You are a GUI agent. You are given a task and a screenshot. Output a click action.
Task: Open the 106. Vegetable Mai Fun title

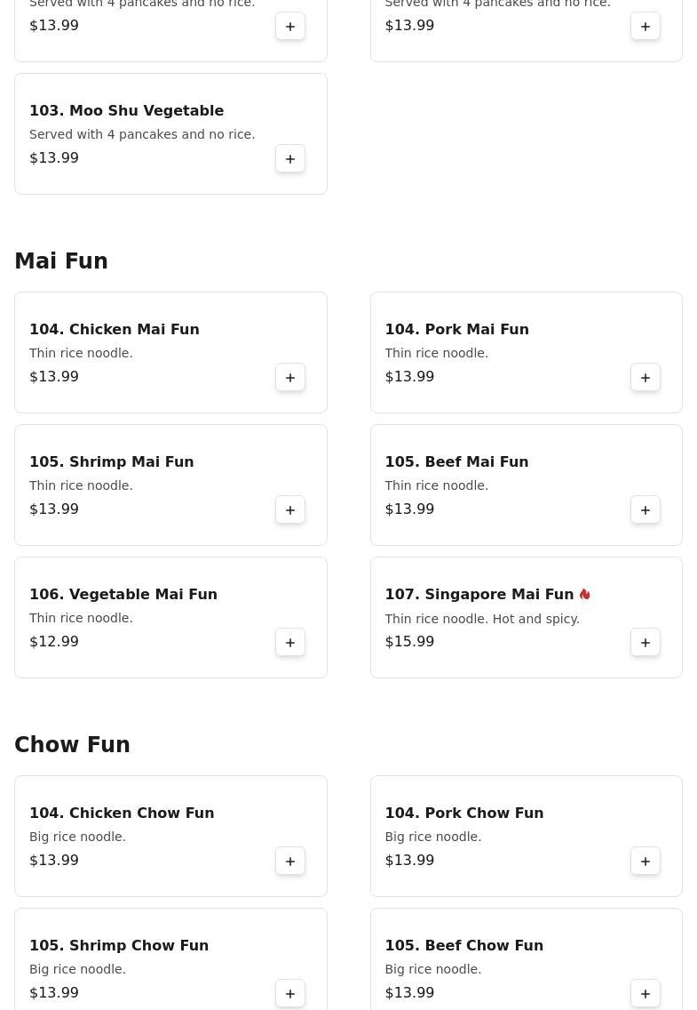(123, 594)
